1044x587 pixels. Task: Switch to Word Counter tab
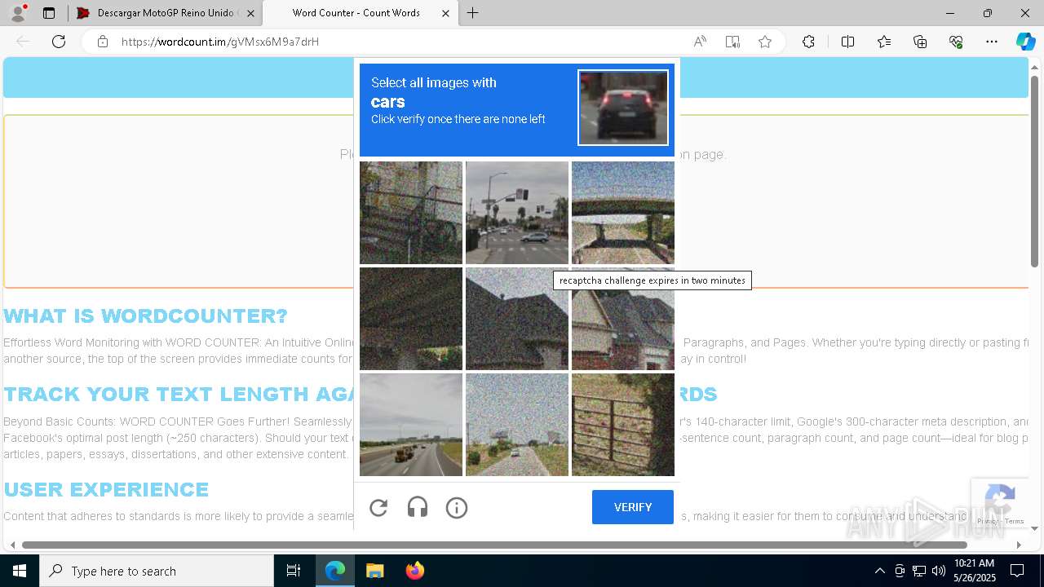tap(359, 13)
